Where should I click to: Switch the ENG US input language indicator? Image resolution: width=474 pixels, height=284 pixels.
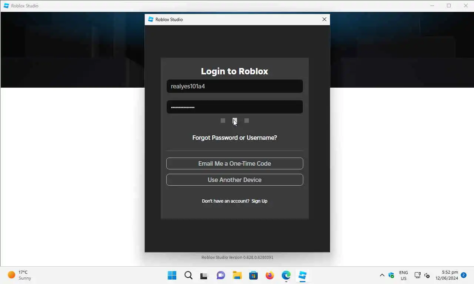(404, 275)
